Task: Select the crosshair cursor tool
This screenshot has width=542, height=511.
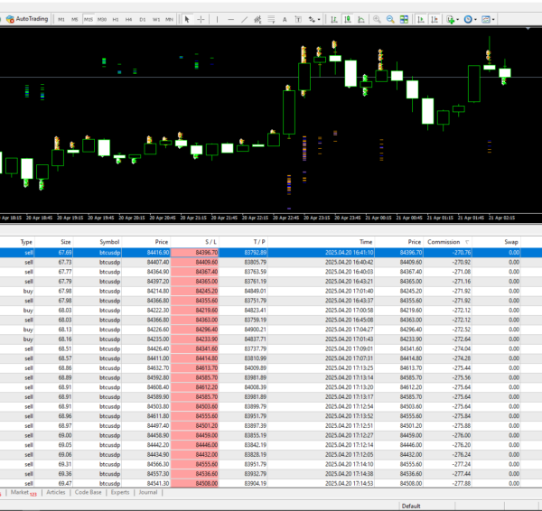Action: click(201, 18)
